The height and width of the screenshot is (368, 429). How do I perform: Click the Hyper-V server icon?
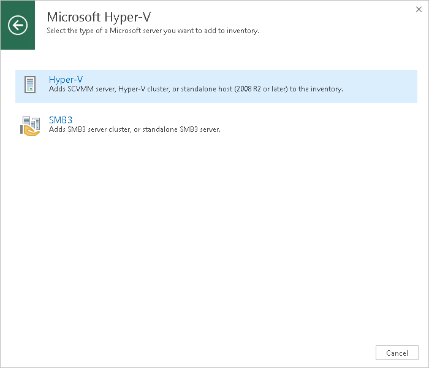29,85
